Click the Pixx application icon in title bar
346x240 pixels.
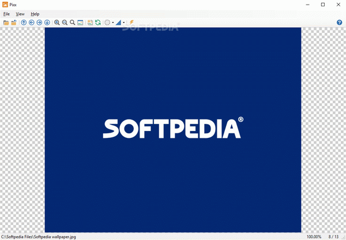click(5, 5)
